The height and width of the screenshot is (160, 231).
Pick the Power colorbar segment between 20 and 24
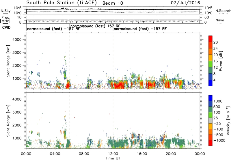click(210, 52)
